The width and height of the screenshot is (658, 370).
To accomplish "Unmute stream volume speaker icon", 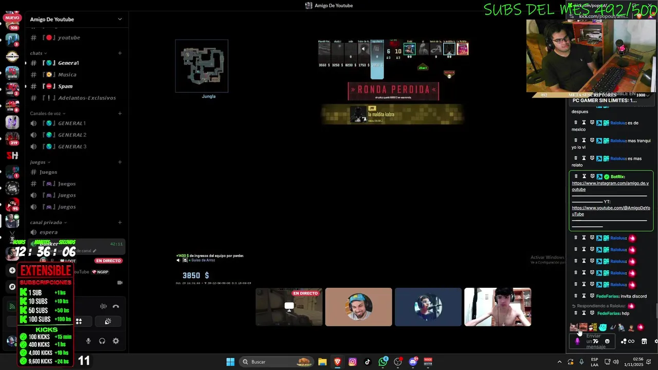I will click(178, 261).
